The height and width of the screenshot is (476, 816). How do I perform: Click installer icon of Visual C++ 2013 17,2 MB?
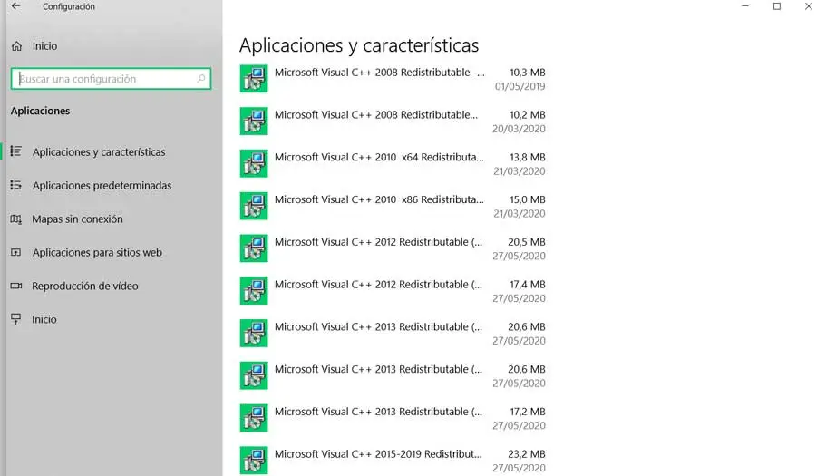point(254,418)
